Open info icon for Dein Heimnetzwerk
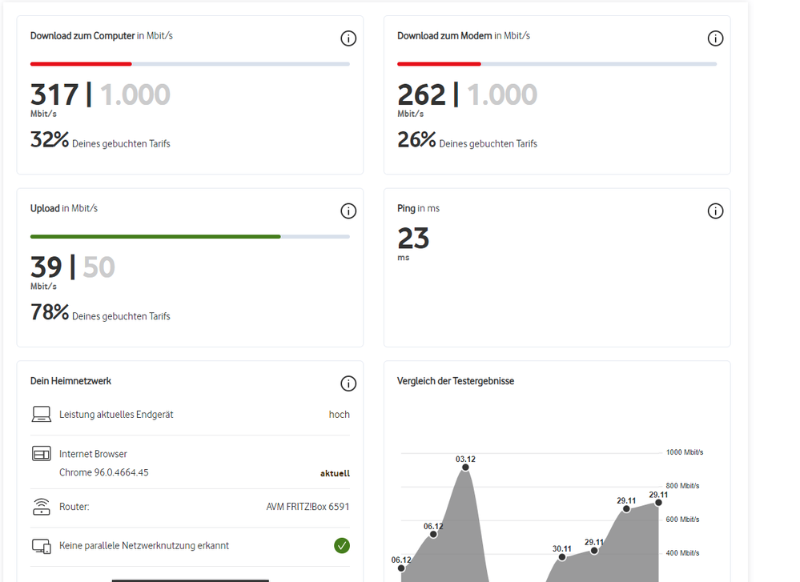This screenshot has width=800, height=582. tap(348, 383)
